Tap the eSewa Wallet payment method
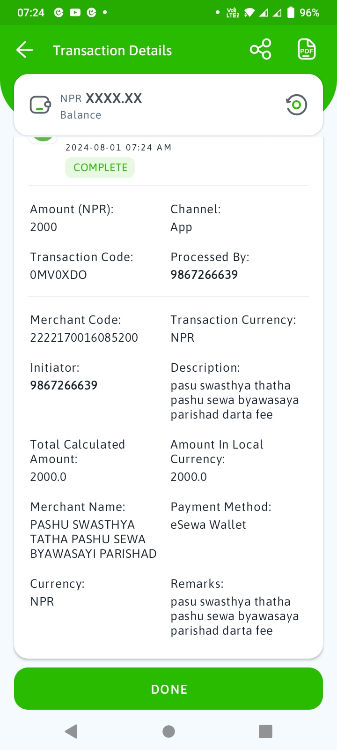This screenshot has width=337, height=750. 208,525
